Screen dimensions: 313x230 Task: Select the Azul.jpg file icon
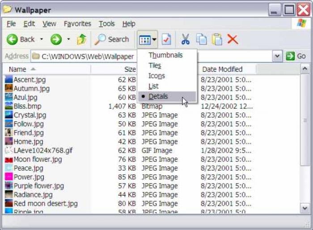(8, 97)
